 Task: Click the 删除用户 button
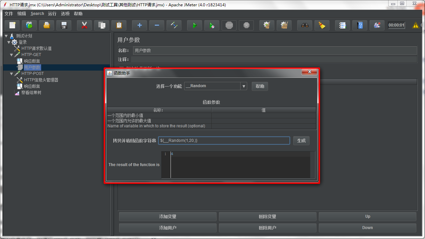[x=267, y=228]
